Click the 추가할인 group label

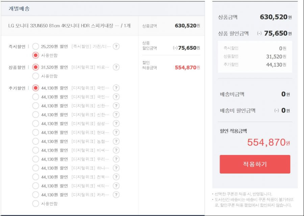(17, 88)
